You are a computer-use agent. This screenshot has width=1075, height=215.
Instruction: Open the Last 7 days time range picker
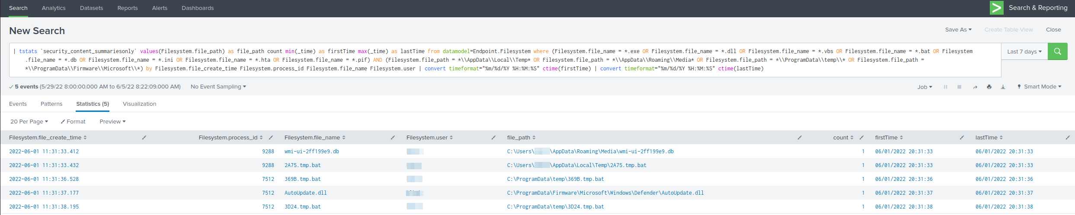pos(1024,51)
